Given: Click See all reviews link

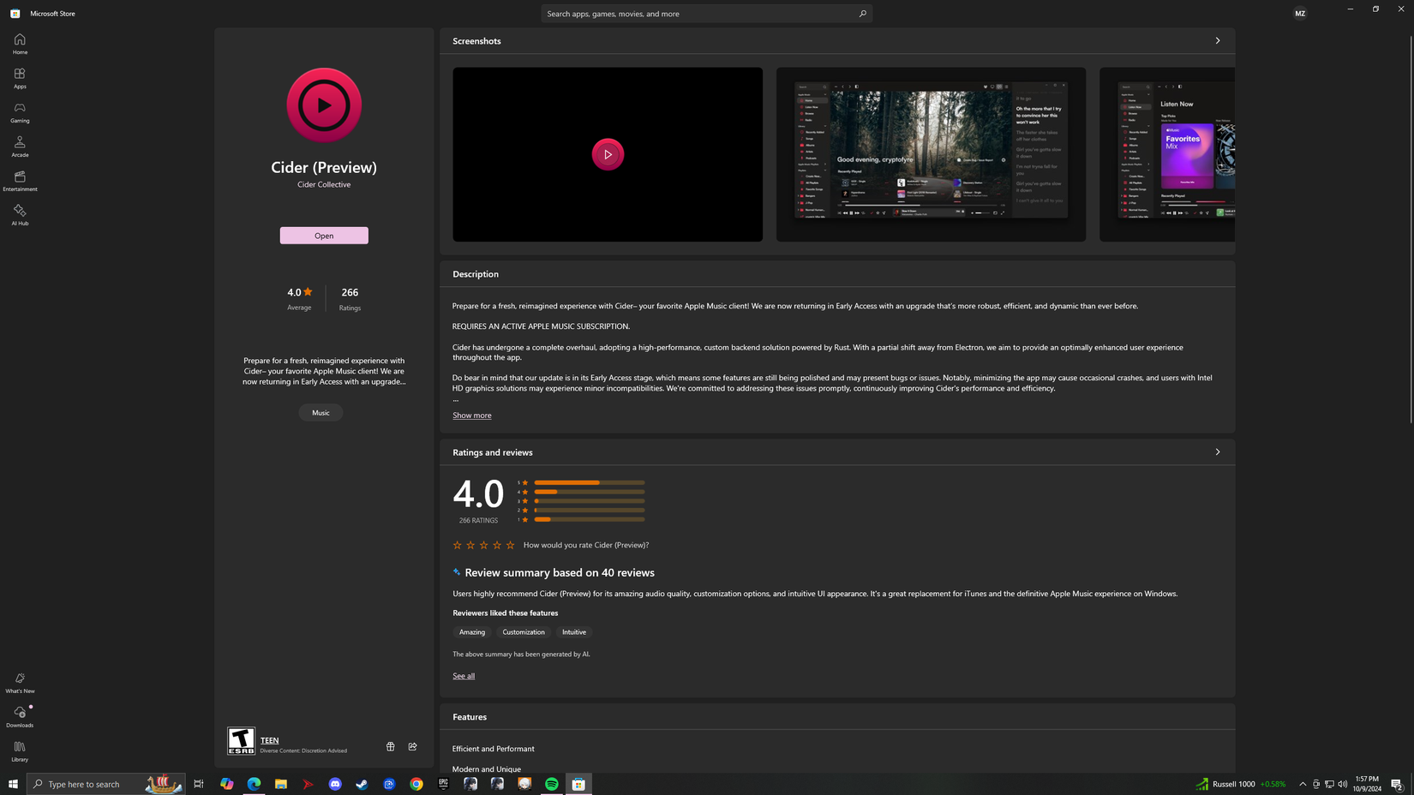Looking at the screenshot, I should pyautogui.click(x=464, y=676).
